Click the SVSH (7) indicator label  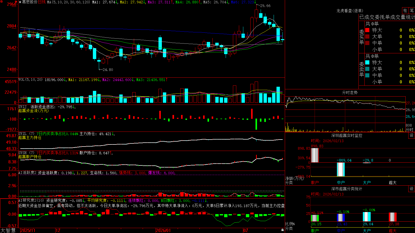[x=26, y=153]
